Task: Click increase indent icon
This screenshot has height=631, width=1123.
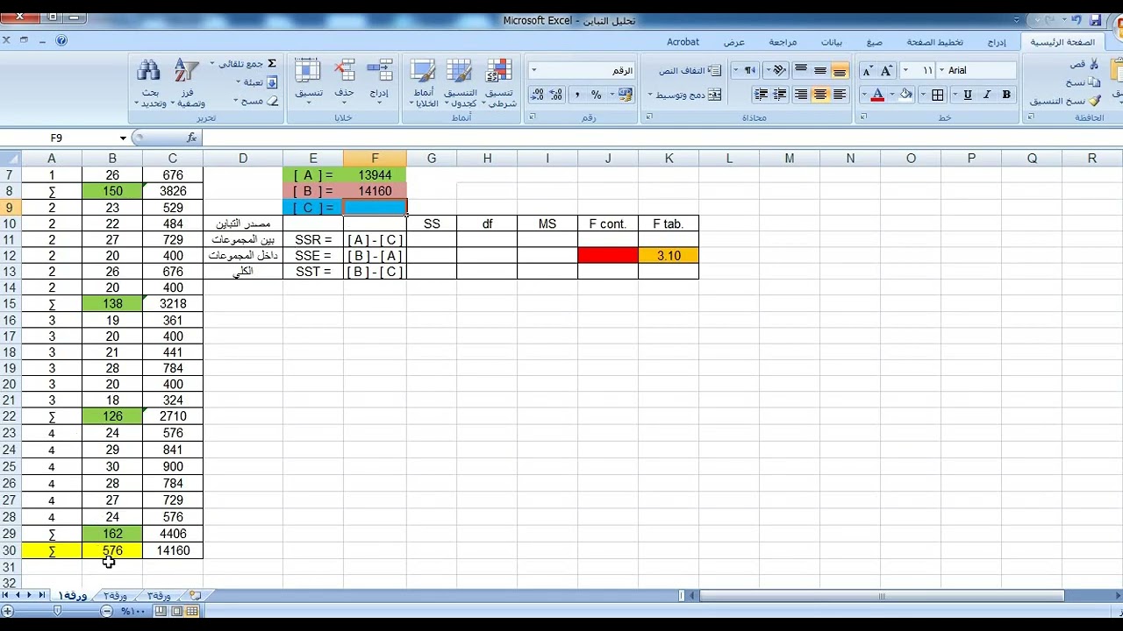Action: 762,95
